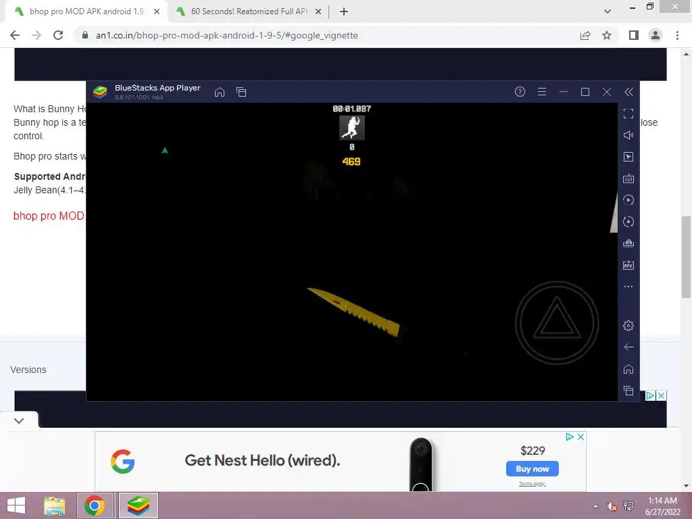692x519 pixels.
Task: Switch to bhop pro MOD APK tab
Action: [x=86, y=11]
